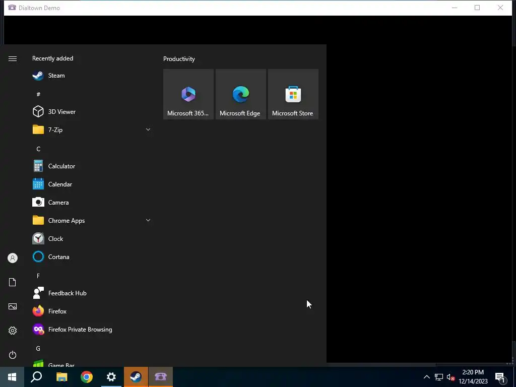This screenshot has height=387, width=516.
Task: Launch Cortana from the app list
Action: [92, 256]
